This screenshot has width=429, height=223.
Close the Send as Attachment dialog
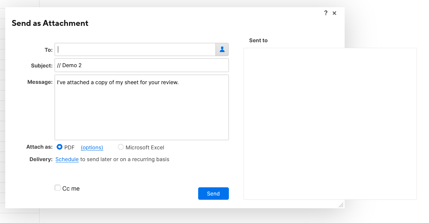(335, 13)
